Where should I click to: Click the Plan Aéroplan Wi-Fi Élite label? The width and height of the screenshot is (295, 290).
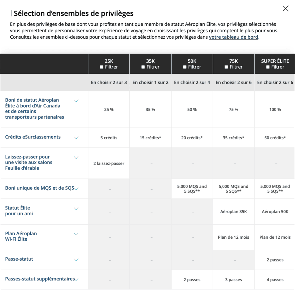[x=21, y=236]
